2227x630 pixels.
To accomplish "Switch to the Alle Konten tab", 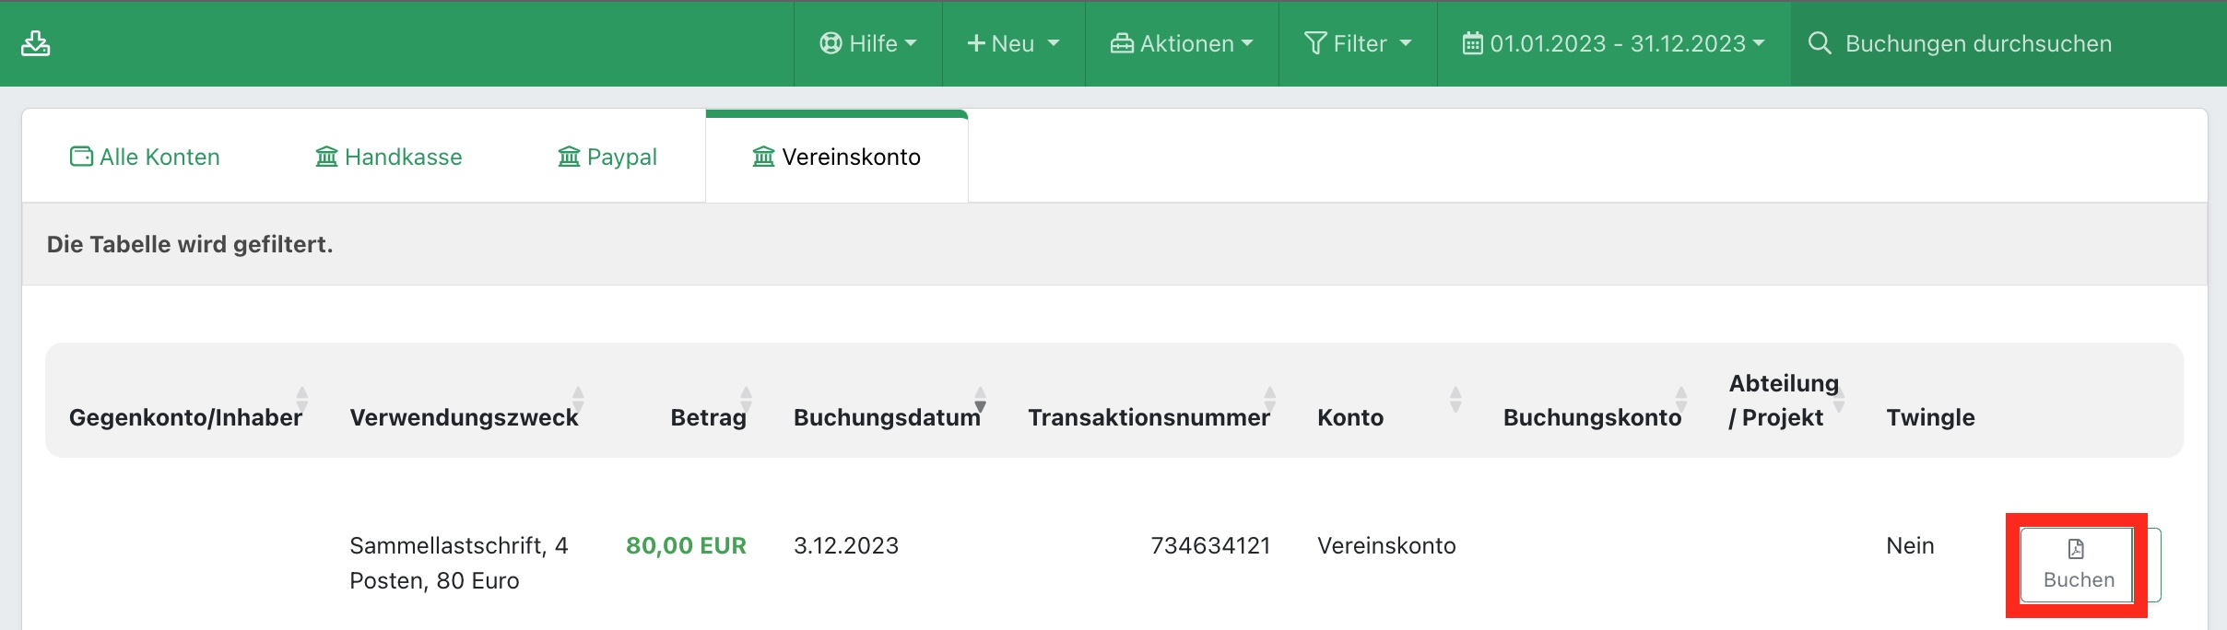I will (145, 157).
